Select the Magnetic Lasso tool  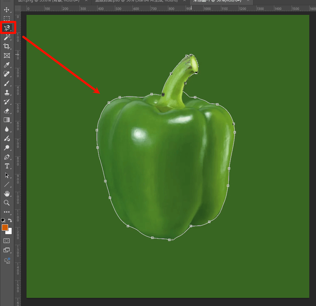7,28
